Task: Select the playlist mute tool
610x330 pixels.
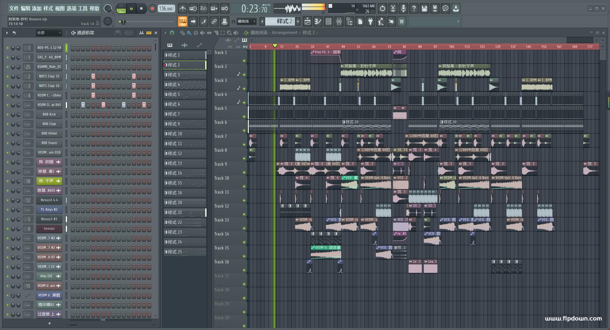Action: click(x=202, y=33)
